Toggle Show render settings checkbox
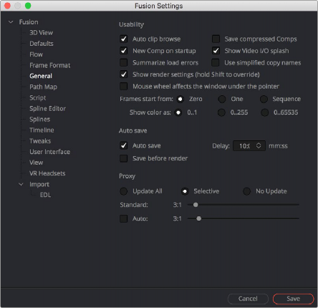The width and height of the screenshot is (318, 308). pos(124,74)
